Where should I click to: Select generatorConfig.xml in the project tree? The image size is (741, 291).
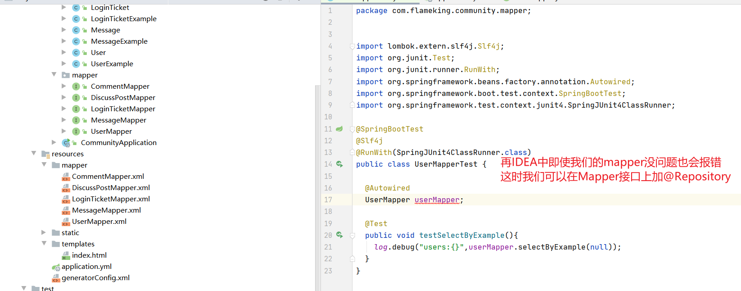(x=95, y=278)
